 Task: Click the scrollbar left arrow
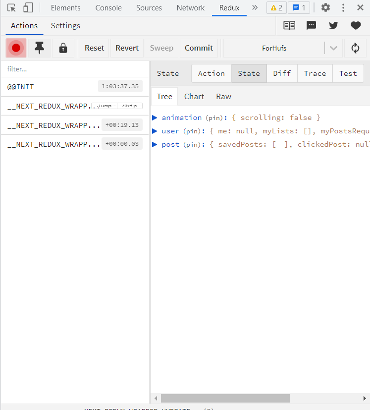tap(156, 398)
